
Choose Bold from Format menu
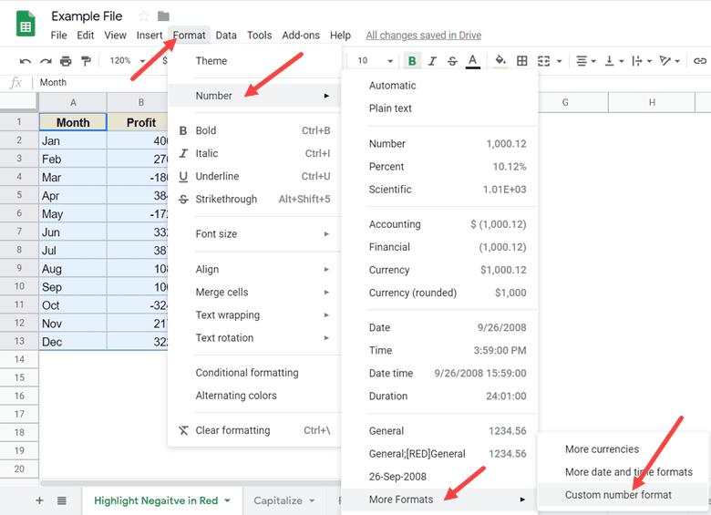click(254, 130)
